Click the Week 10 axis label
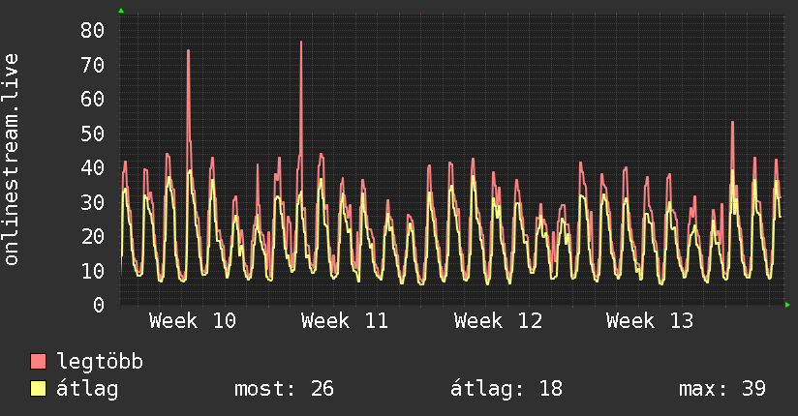798x416 pixels. 193,321
